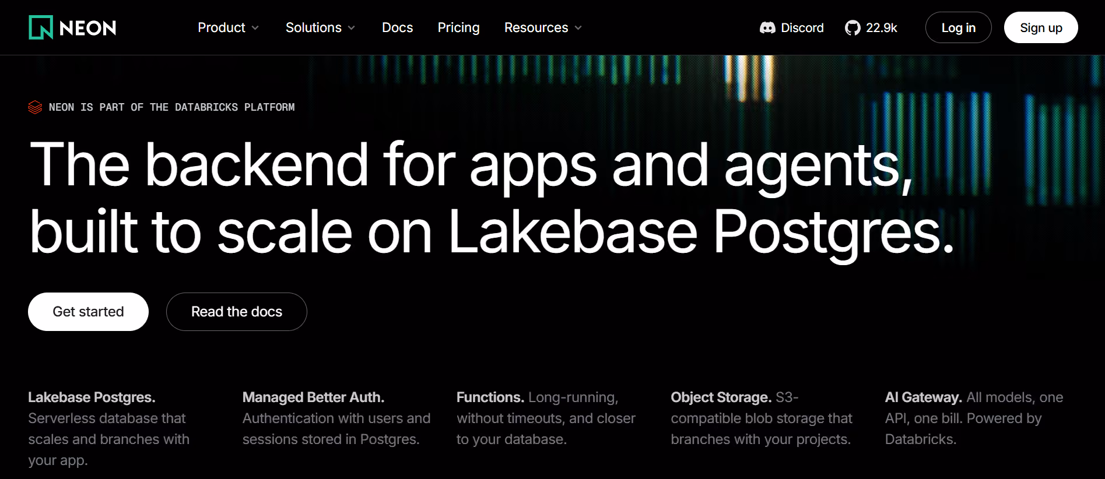Click the 'Functions.' feature heading
Viewport: 1105px width, 479px height.
(x=490, y=397)
